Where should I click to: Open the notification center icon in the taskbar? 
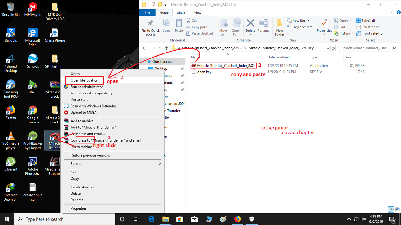pyautogui.click(x=392, y=219)
